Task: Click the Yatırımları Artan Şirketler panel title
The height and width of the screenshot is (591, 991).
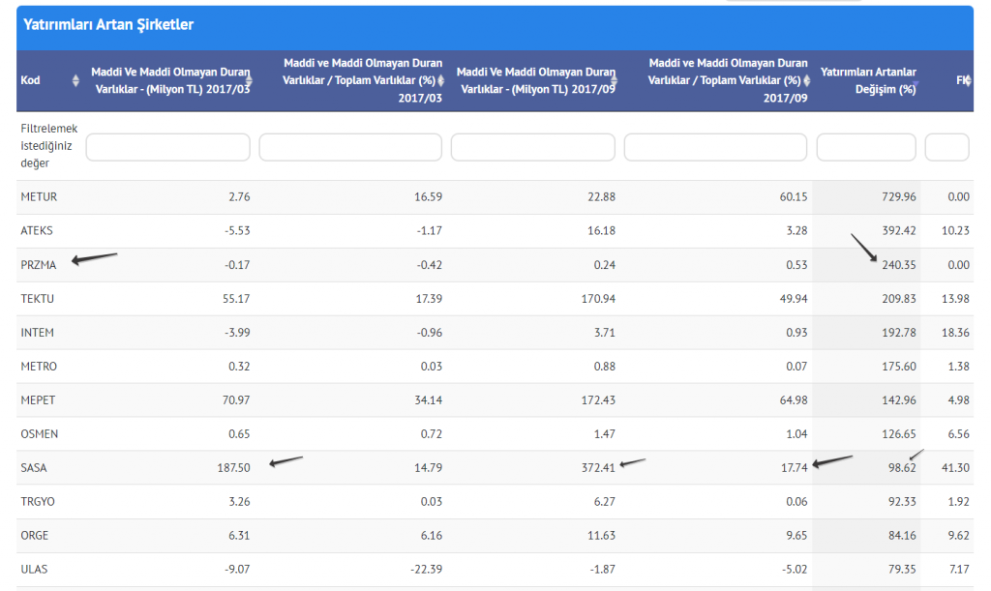Action: [x=107, y=25]
